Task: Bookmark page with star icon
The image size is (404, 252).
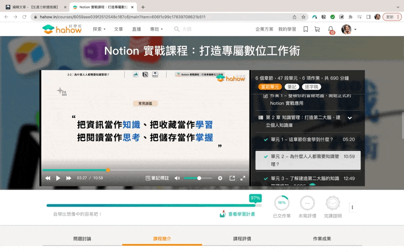Action: (x=304, y=17)
